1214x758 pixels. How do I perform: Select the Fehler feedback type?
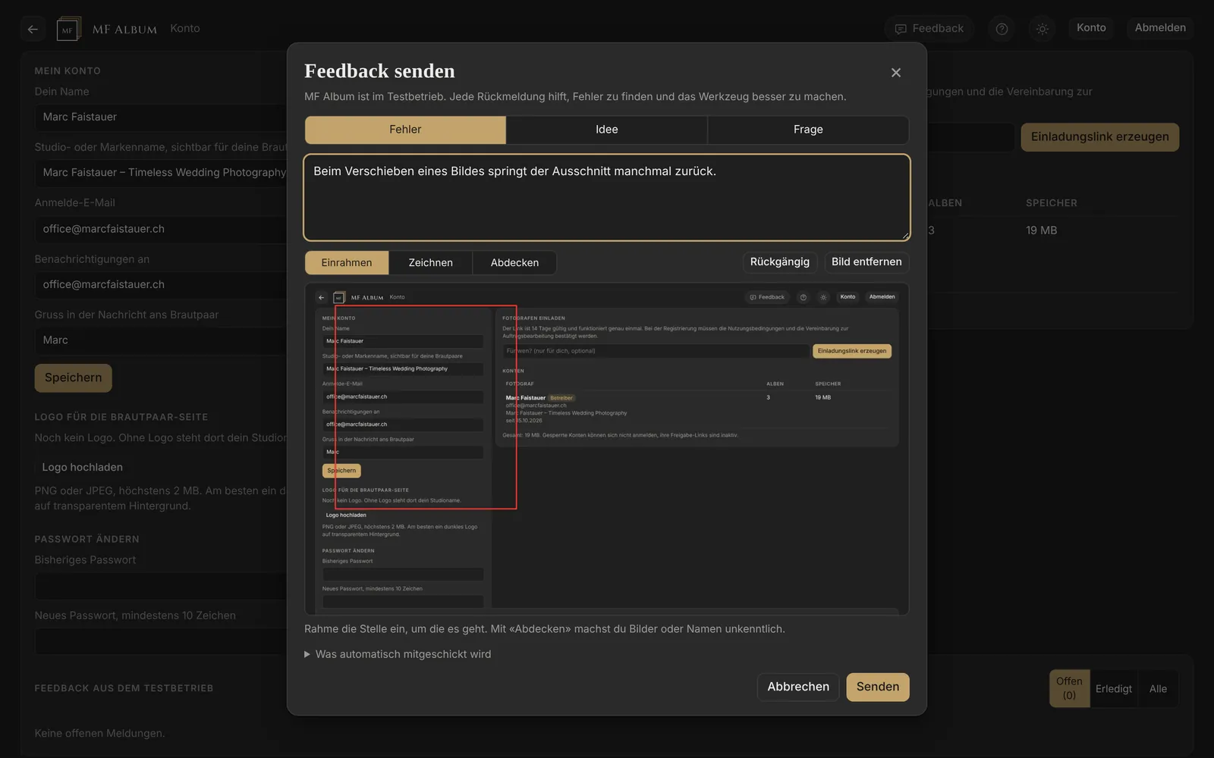[x=405, y=130]
